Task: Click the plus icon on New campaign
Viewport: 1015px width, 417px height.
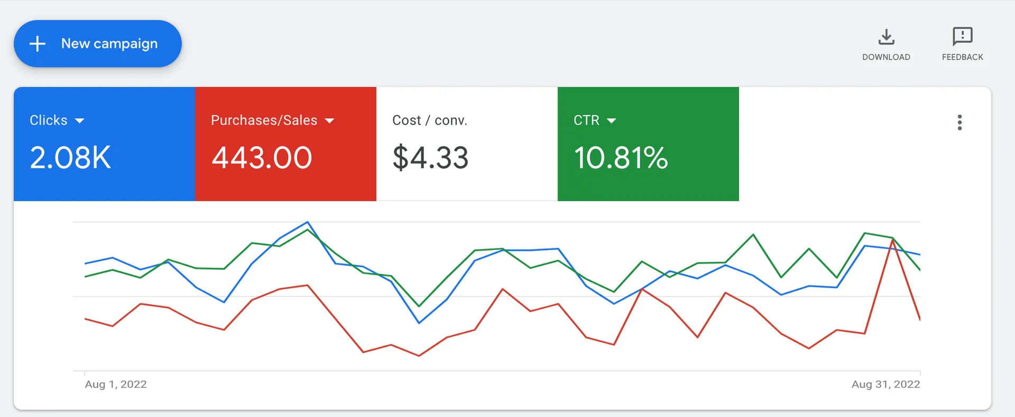Action: click(x=38, y=44)
